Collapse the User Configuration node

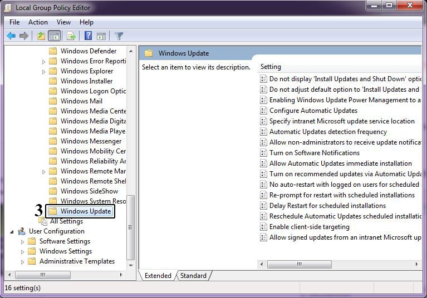point(12,232)
